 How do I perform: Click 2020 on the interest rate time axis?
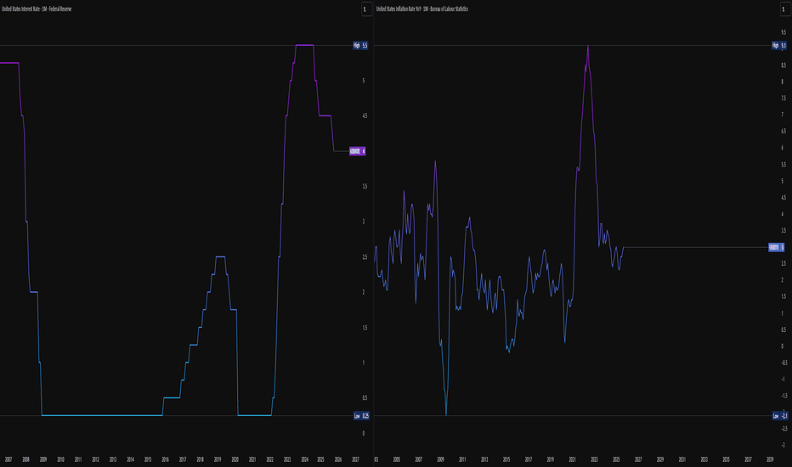click(235, 459)
